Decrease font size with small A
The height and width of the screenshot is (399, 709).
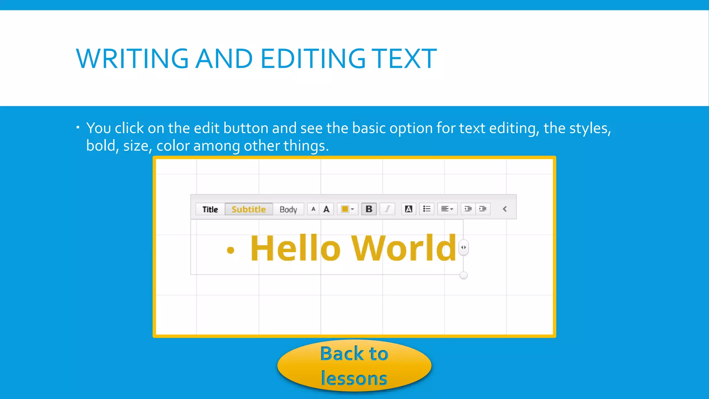pos(313,209)
